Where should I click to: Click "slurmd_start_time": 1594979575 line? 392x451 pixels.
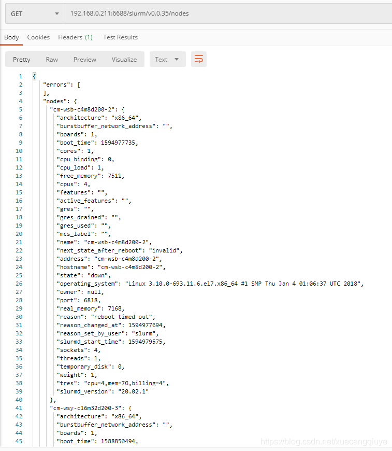coord(111,342)
